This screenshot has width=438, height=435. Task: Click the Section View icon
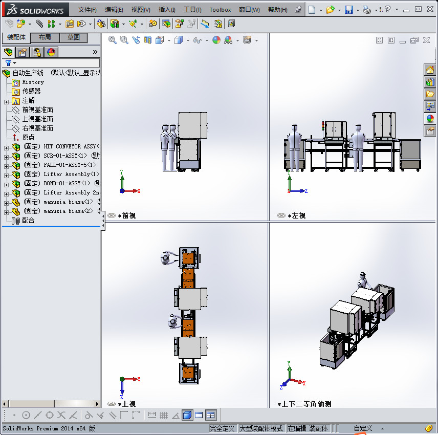coord(148,40)
